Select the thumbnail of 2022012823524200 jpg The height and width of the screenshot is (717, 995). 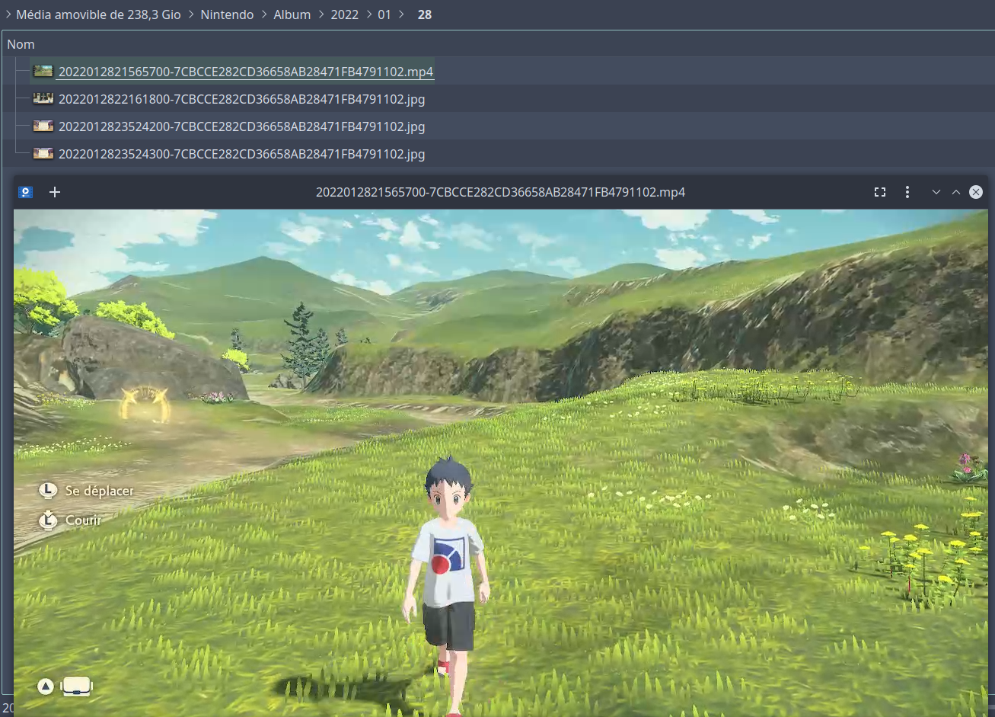point(43,126)
